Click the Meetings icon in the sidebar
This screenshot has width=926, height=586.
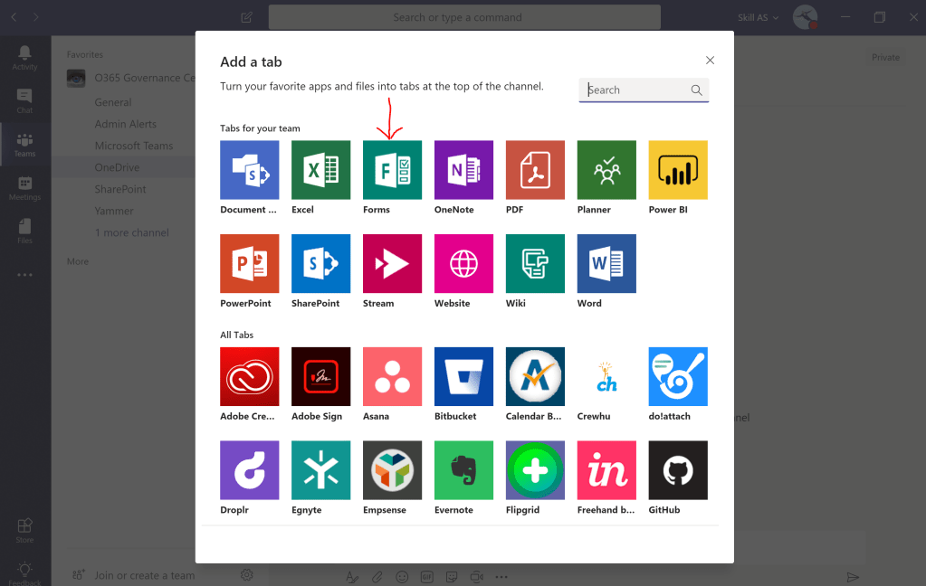pos(24,186)
